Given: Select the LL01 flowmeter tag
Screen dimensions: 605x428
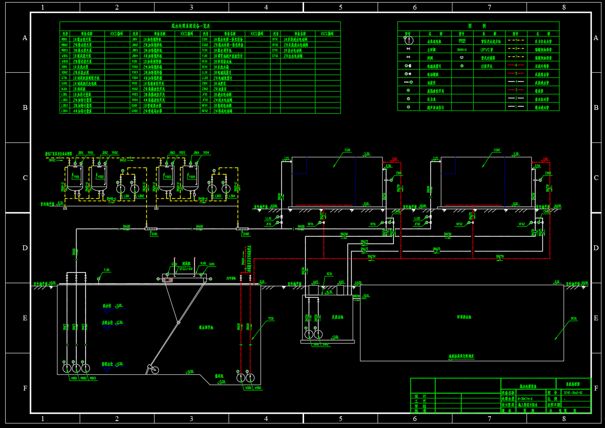Looking at the screenshot, I should pyautogui.click(x=269, y=218).
